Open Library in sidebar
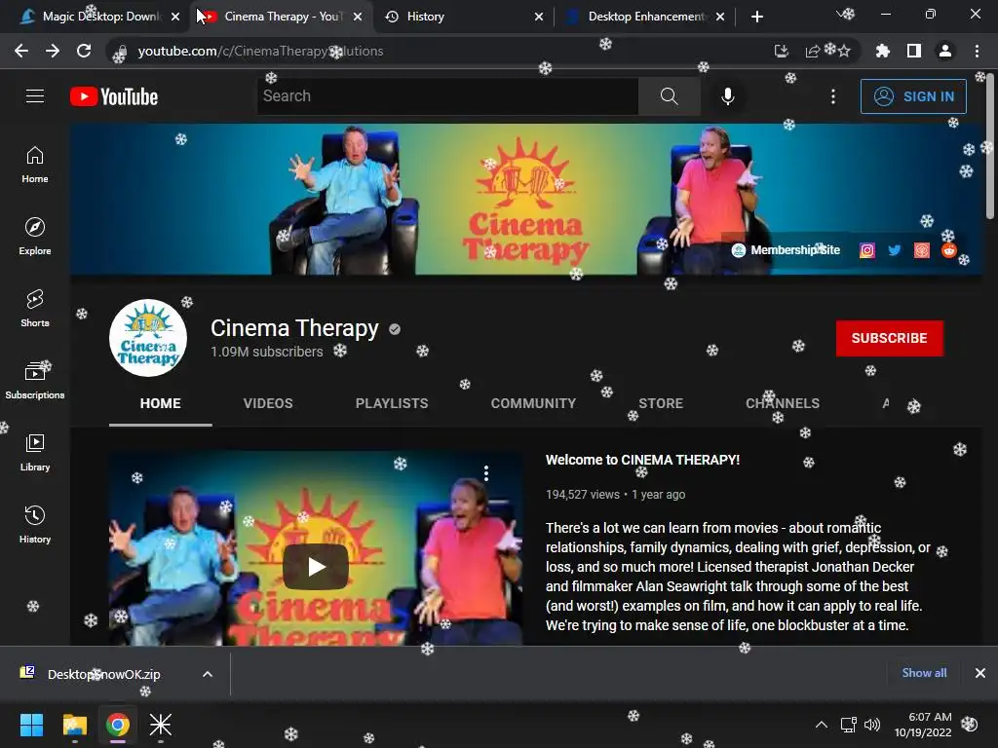Screen dimensions: 998x748 tap(35, 452)
